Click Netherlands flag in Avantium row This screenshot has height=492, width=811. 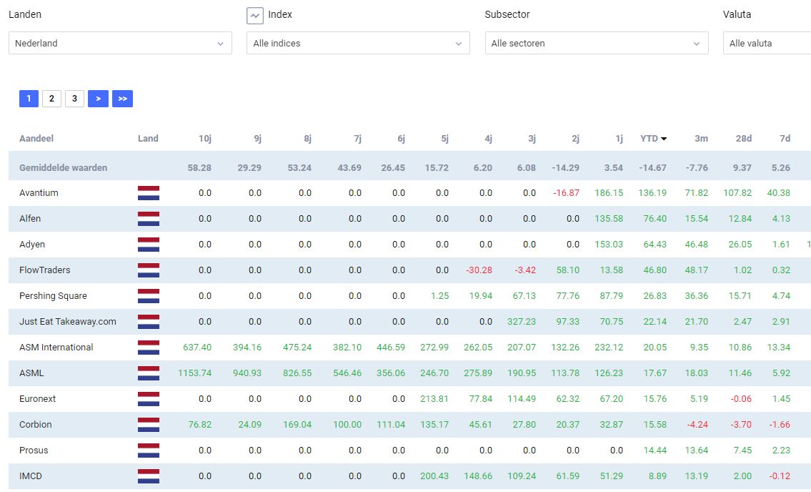149,192
